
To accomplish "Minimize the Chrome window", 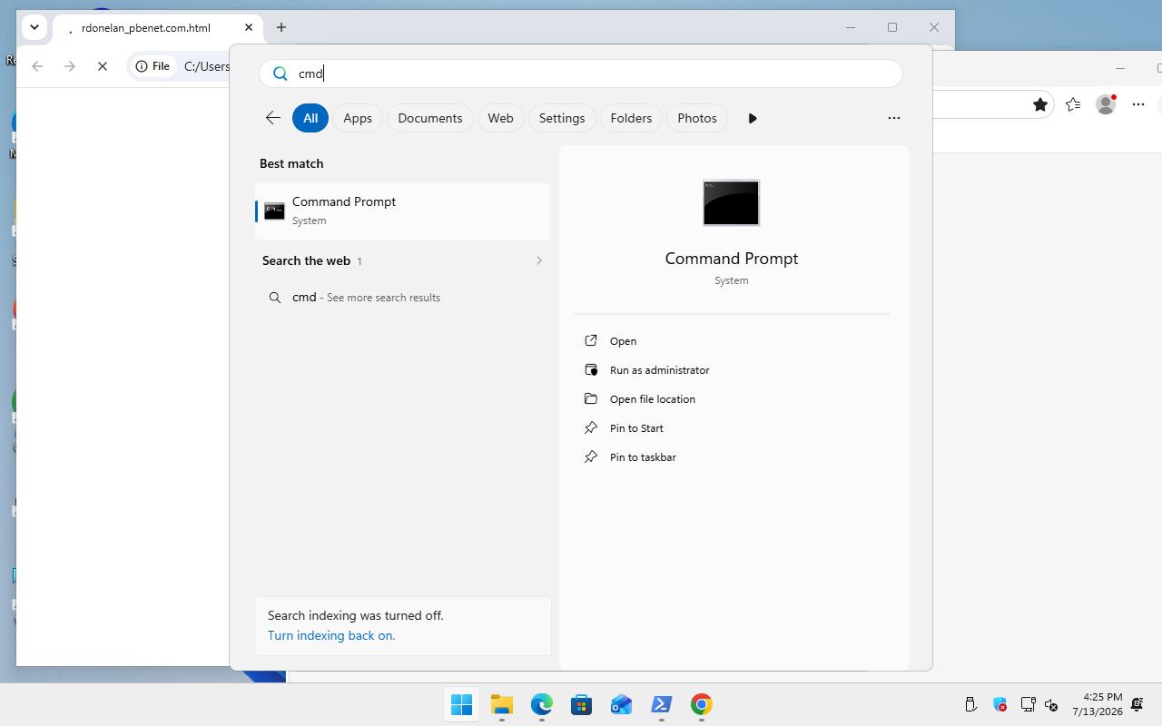I will [x=851, y=27].
